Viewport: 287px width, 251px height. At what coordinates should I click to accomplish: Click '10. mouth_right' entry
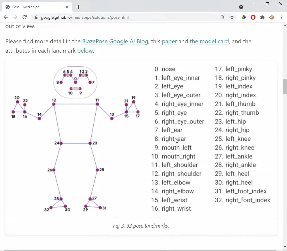173,156
